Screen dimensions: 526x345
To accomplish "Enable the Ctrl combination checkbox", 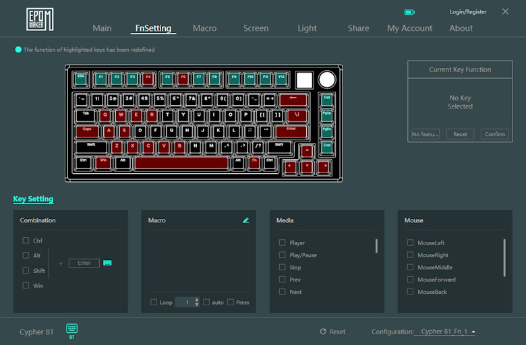I will (26, 241).
